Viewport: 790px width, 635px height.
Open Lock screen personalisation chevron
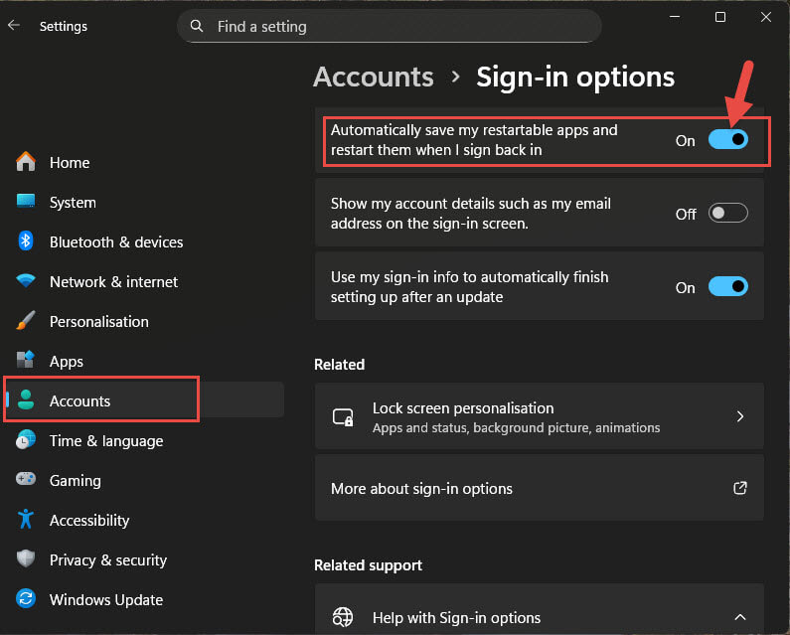click(739, 416)
